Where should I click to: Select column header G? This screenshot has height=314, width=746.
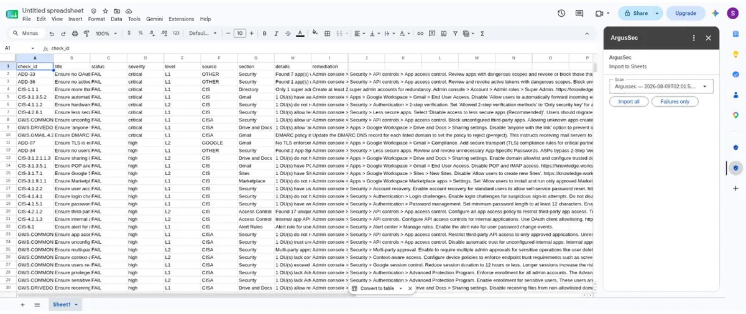pyautogui.click(x=256, y=58)
